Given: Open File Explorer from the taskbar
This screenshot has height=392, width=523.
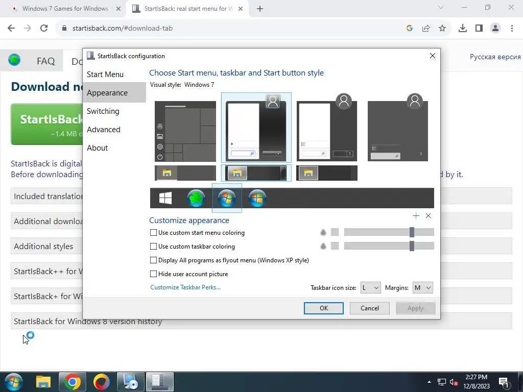Looking at the screenshot, I should (43, 382).
